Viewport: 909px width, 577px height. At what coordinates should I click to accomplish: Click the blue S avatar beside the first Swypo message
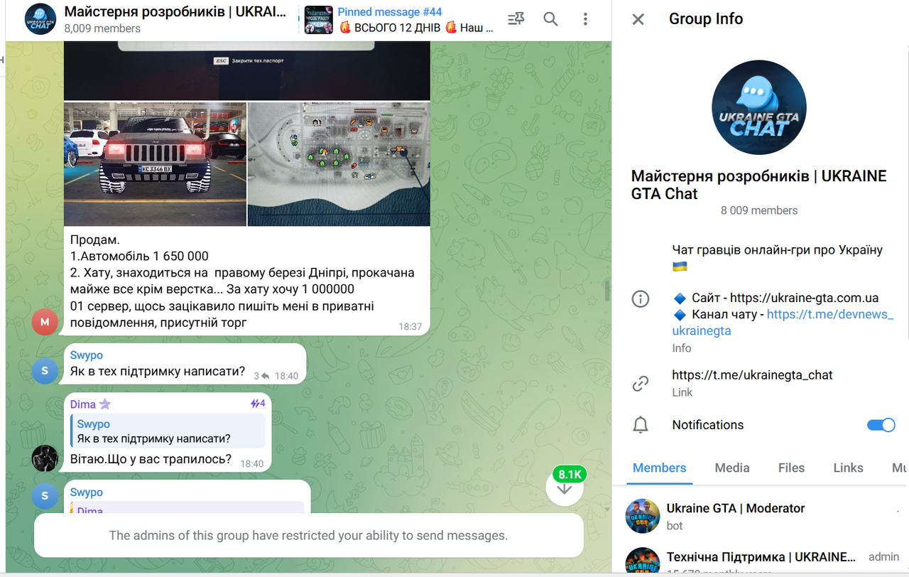45,371
